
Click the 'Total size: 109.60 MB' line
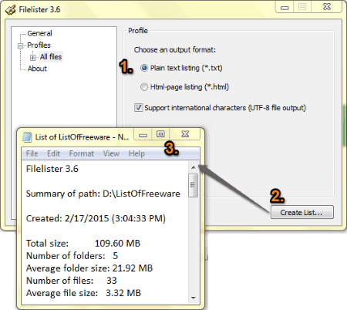pos(83,243)
